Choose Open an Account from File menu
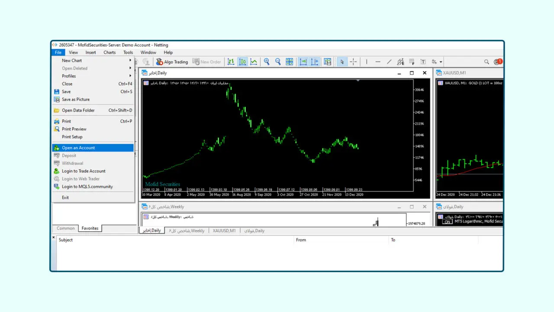The width and height of the screenshot is (554, 312). [x=78, y=148]
